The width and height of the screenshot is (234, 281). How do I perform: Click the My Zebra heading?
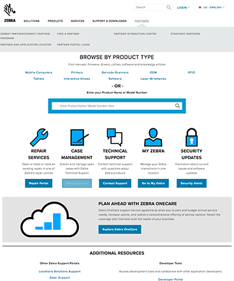point(153,151)
